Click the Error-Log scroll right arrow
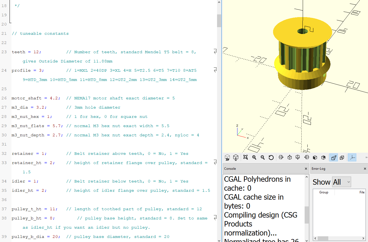This screenshot has width=368, height=242. [363, 238]
